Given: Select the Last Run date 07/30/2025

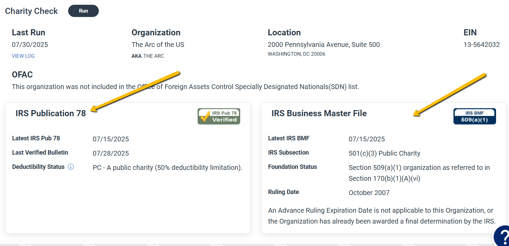Looking at the screenshot, I should [30, 45].
